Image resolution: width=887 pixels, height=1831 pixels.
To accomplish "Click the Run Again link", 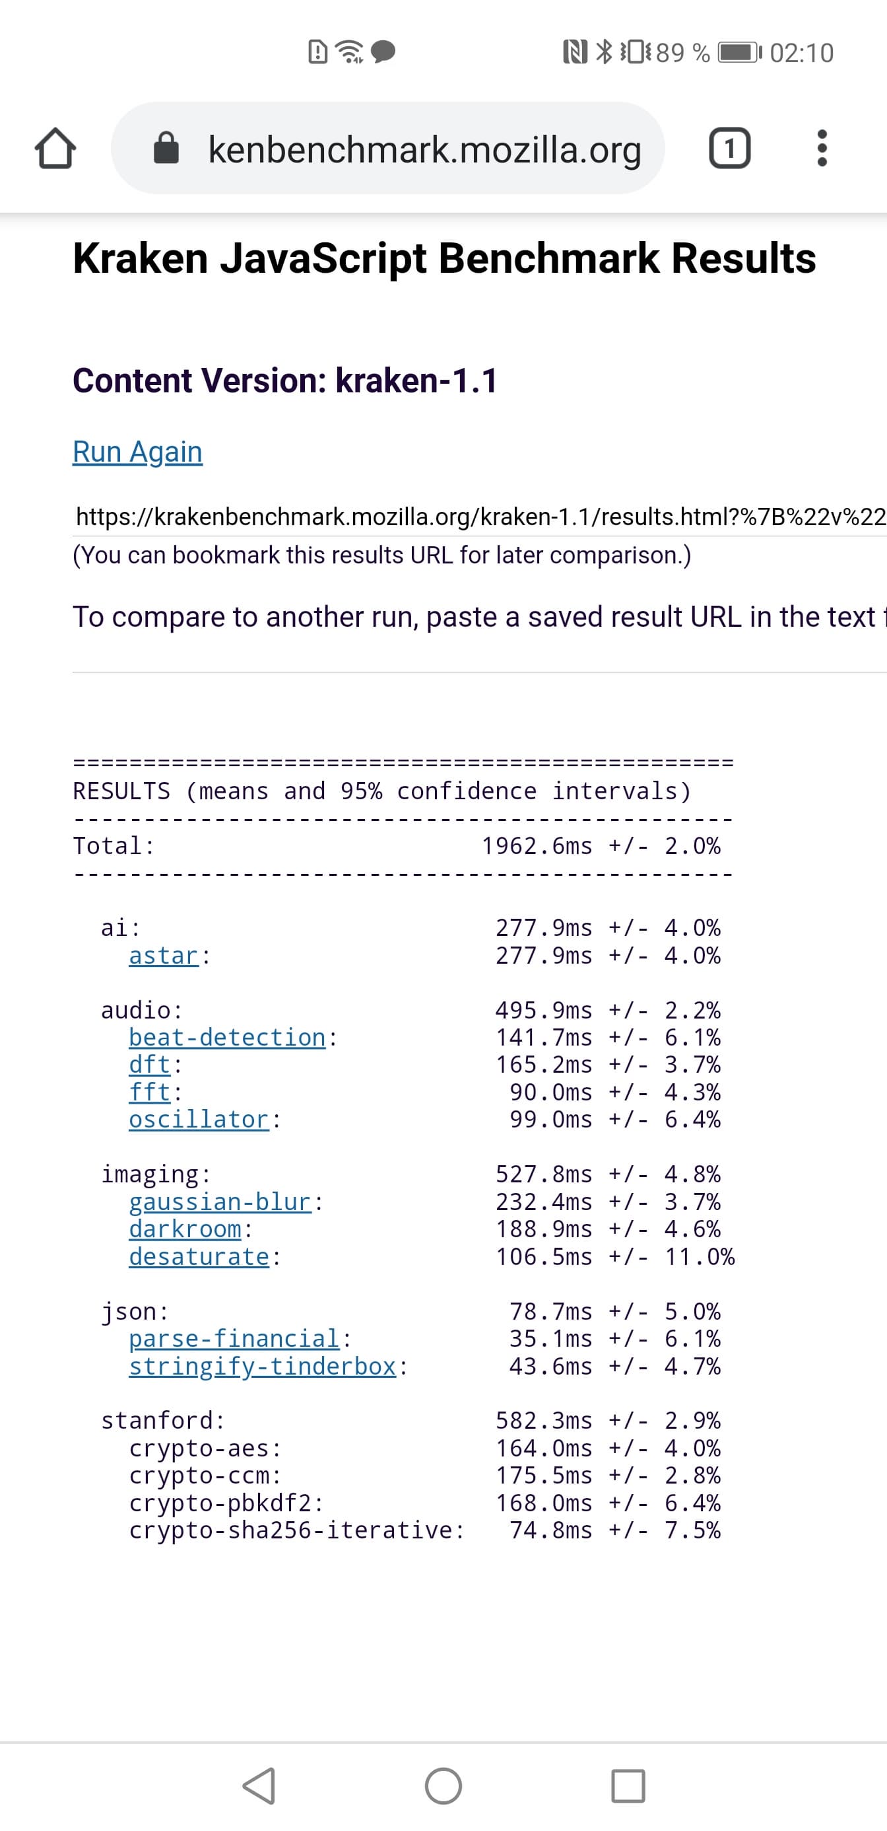I will tap(138, 452).
